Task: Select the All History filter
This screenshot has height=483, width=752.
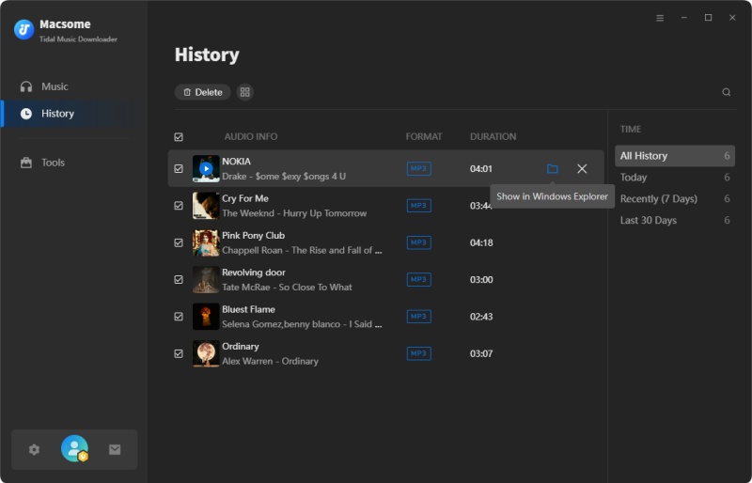Action: [674, 156]
